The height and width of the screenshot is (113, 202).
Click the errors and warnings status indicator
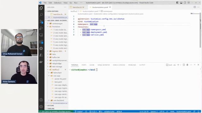tap(93, 111)
